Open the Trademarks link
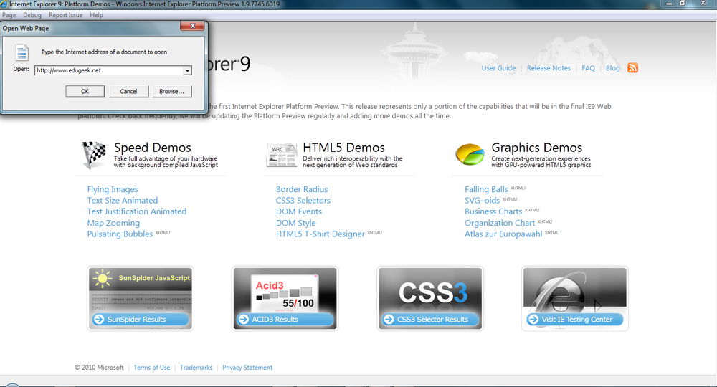Screen dimensions: 717x387 click(196, 368)
